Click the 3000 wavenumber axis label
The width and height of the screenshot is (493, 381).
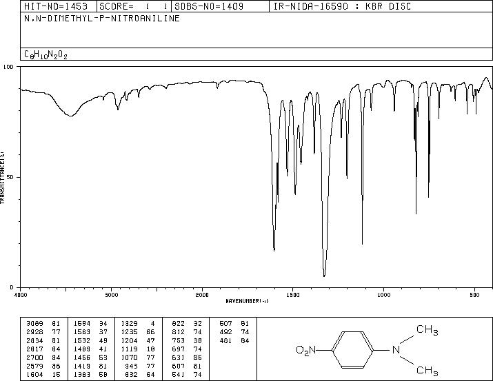[x=111, y=295]
